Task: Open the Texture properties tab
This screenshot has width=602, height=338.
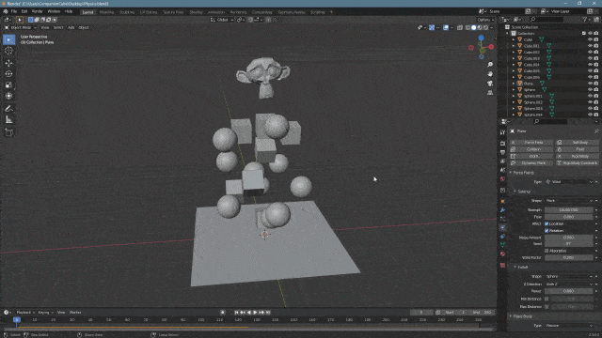Action: click(502, 265)
